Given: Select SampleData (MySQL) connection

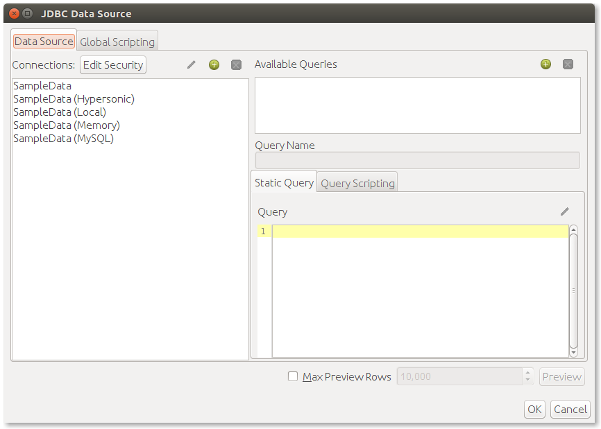Looking at the screenshot, I should [x=64, y=139].
